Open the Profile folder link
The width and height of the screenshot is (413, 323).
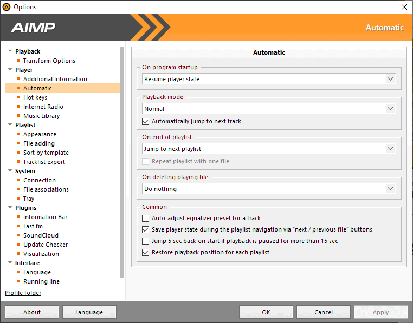point(23,293)
